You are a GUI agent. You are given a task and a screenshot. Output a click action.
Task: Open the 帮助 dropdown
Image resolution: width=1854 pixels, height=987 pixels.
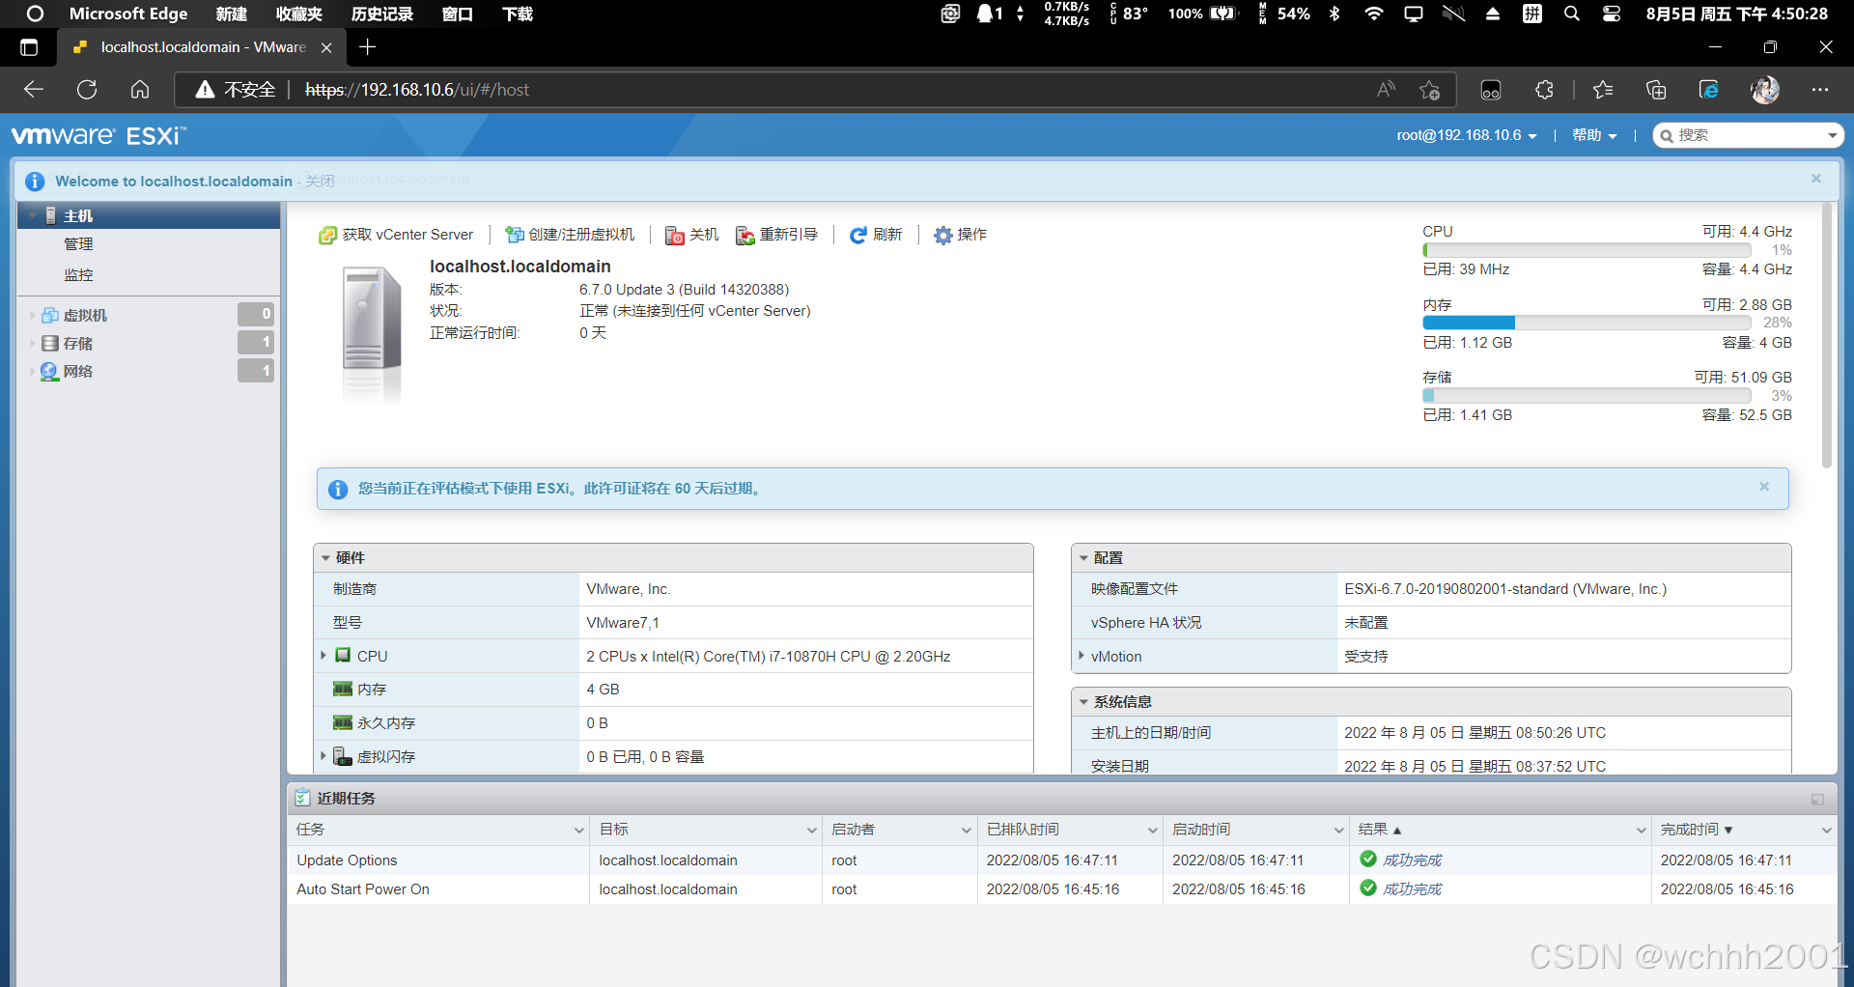(x=1592, y=135)
